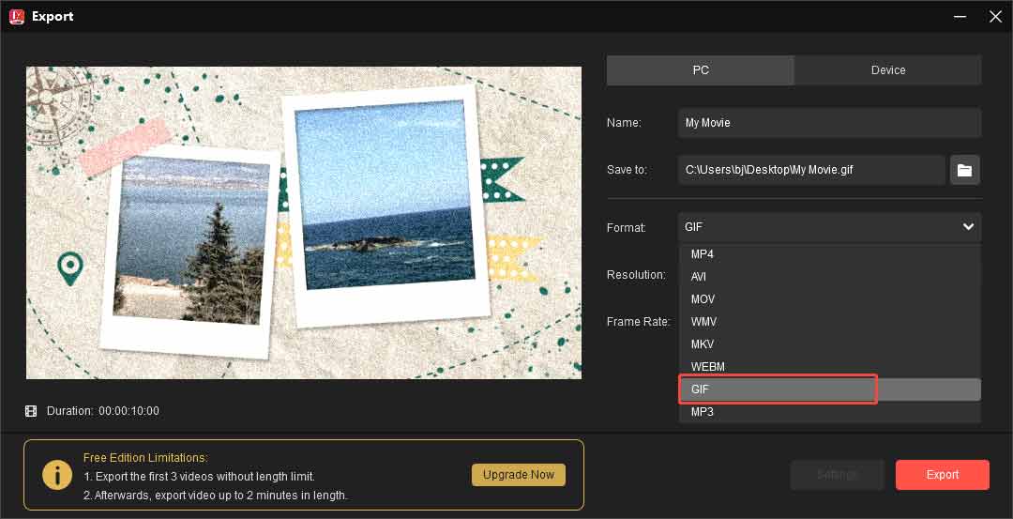Pick MOV from the format list
This screenshot has width=1013, height=519.
pyautogui.click(x=829, y=299)
